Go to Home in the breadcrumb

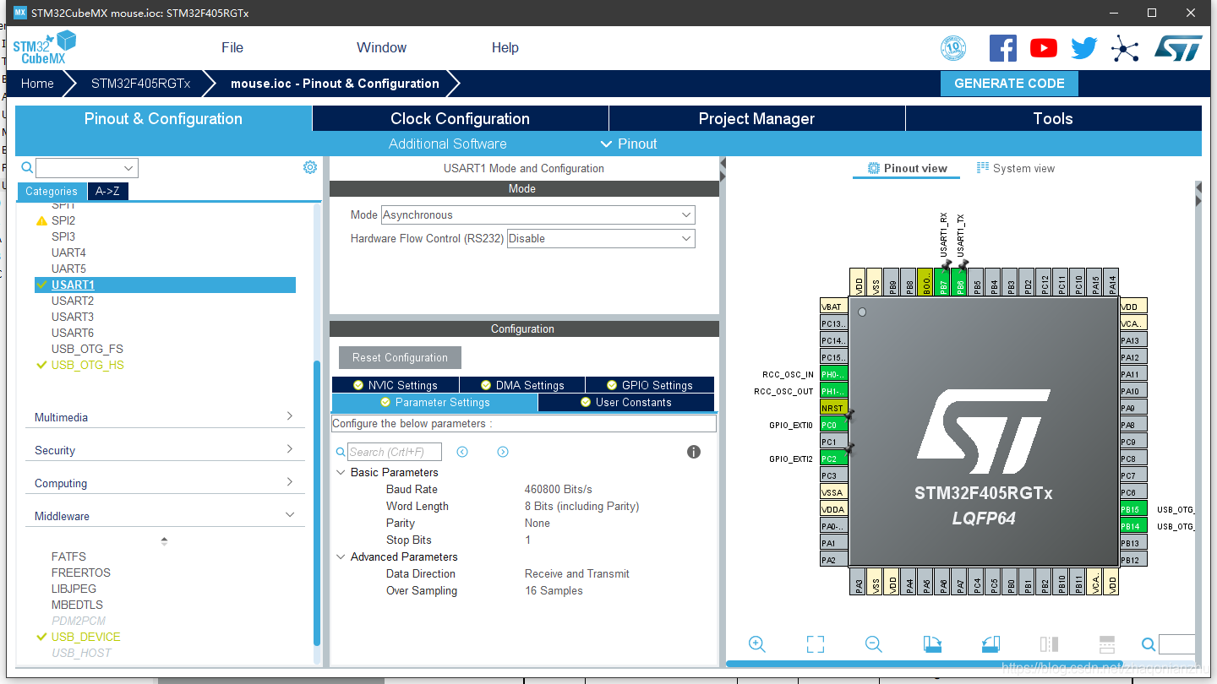[x=37, y=84]
